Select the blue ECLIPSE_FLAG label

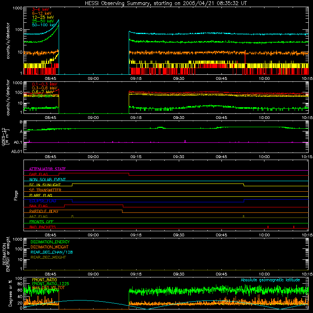pyautogui.click(x=43, y=201)
